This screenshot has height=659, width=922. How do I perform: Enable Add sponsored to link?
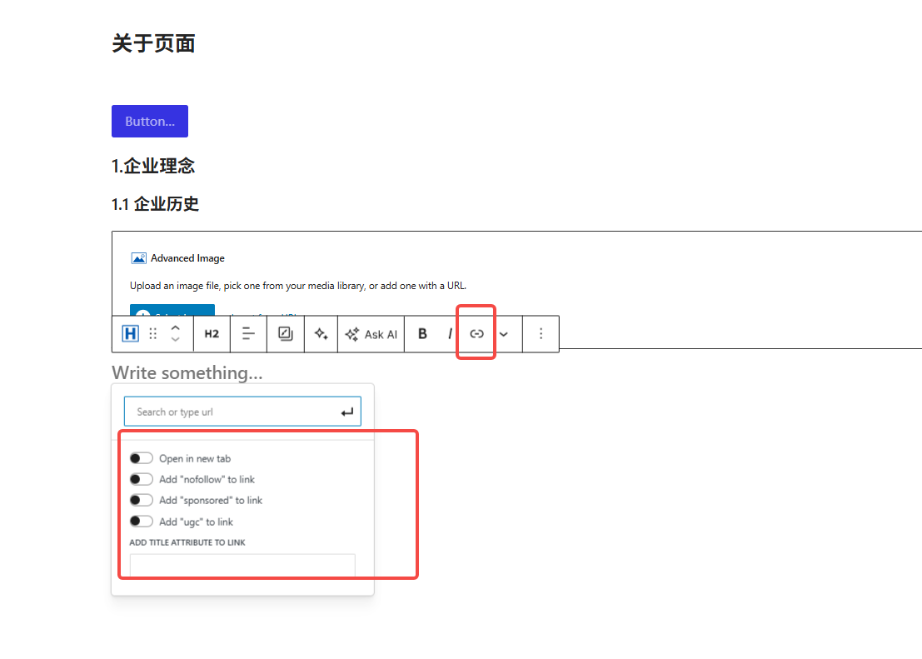click(x=141, y=500)
